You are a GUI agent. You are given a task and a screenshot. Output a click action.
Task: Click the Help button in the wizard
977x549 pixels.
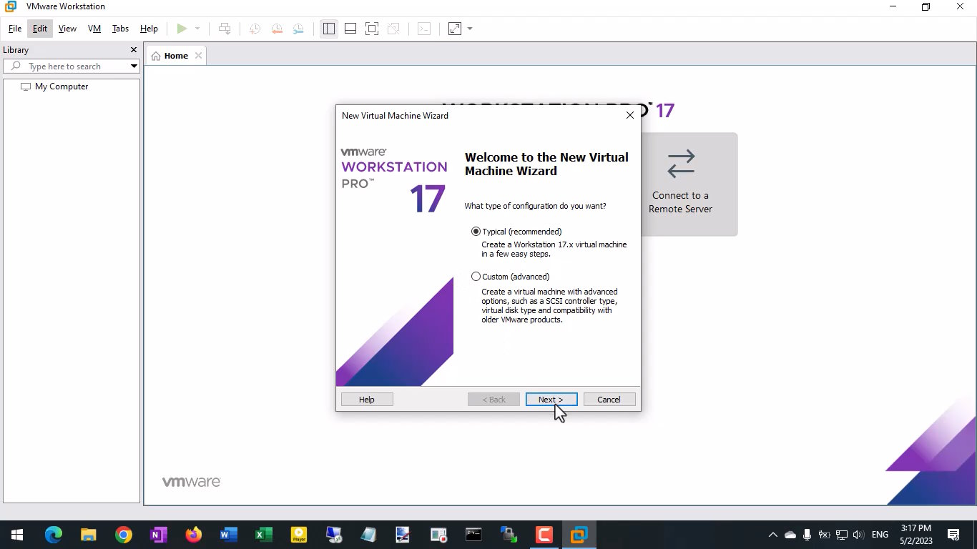(367, 400)
